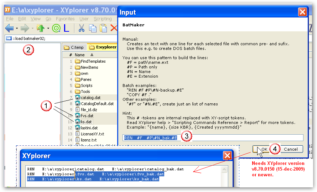This screenshot has height=192, width=317.
Task: Select the lizenz.txt file
Action: [x=86, y=140]
